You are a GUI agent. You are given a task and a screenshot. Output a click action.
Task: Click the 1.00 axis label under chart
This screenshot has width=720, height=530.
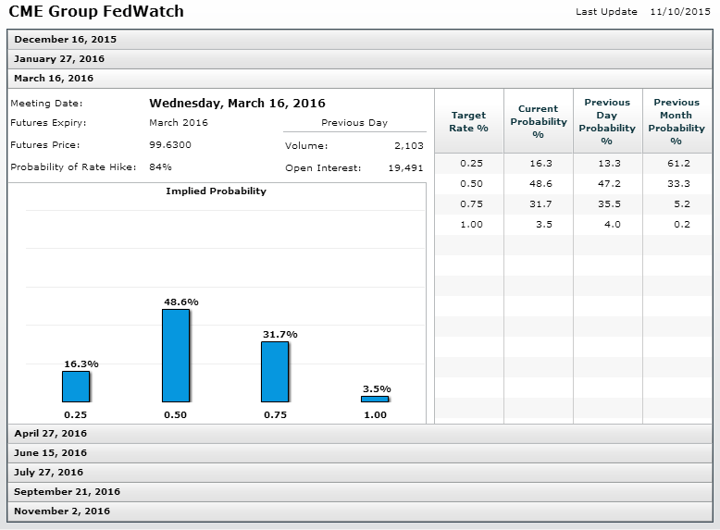[375, 414]
